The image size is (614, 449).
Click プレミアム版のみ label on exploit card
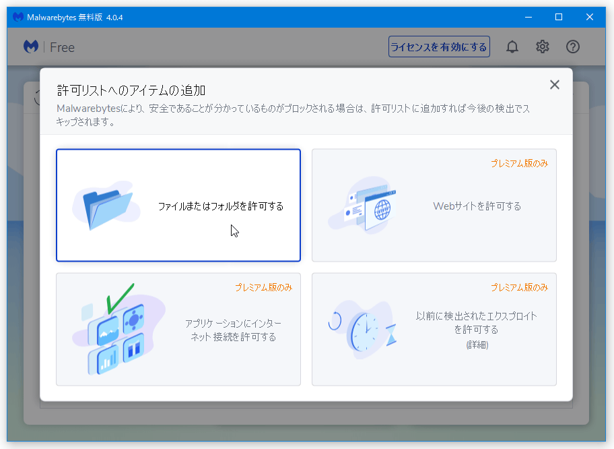[519, 287]
